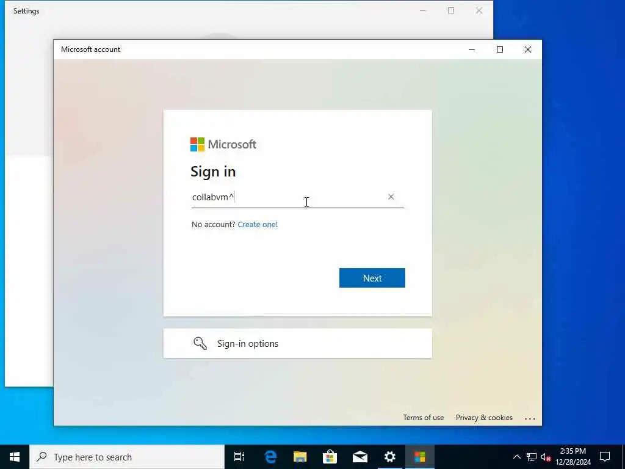This screenshot has width=625, height=469.
Task: Click the muted volume icon in tray
Action: tap(546, 457)
